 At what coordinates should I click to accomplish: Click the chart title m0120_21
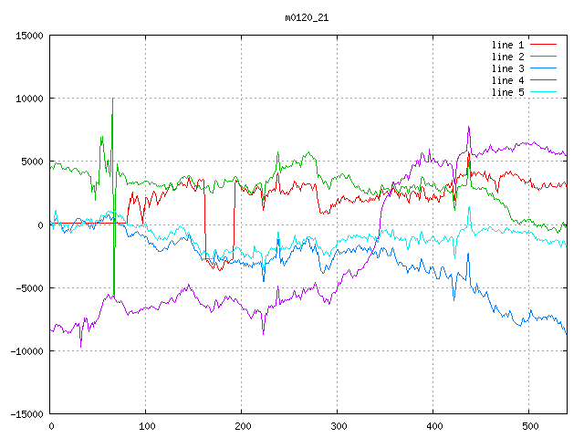(x=307, y=18)
